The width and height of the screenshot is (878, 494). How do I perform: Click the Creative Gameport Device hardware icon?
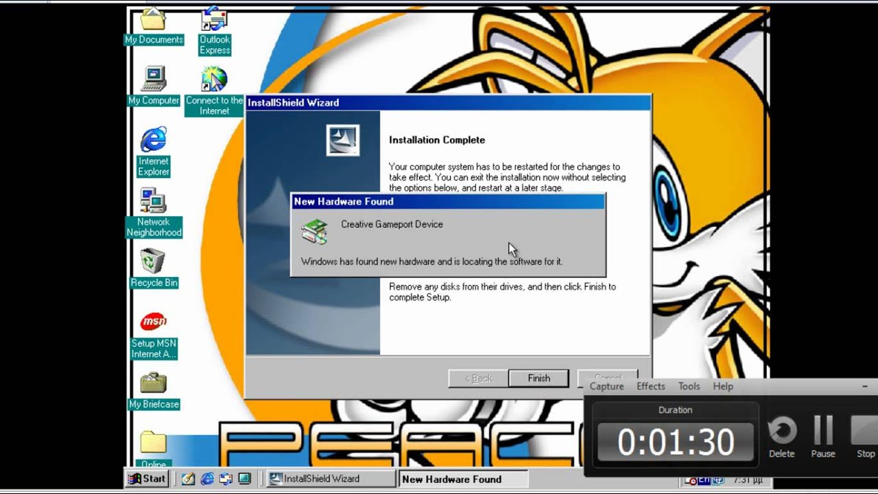click(315, 231)
